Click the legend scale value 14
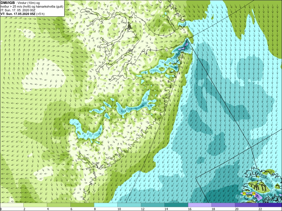282x211 pixels. [x=166, y=209]
